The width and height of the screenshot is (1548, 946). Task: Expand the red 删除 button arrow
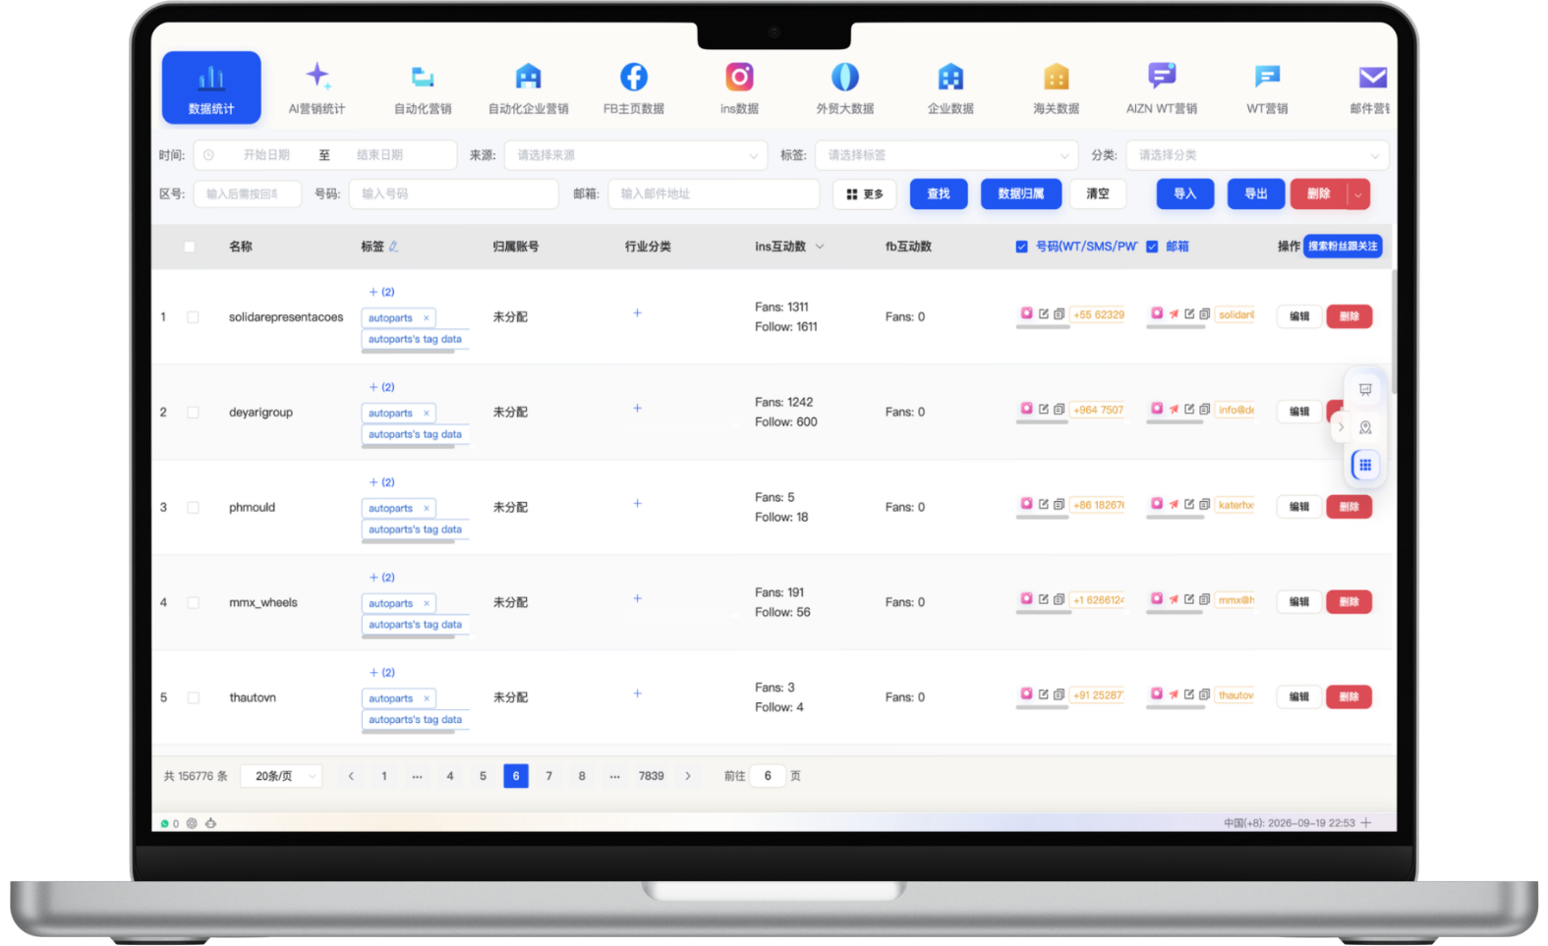tap(1357, 195)
